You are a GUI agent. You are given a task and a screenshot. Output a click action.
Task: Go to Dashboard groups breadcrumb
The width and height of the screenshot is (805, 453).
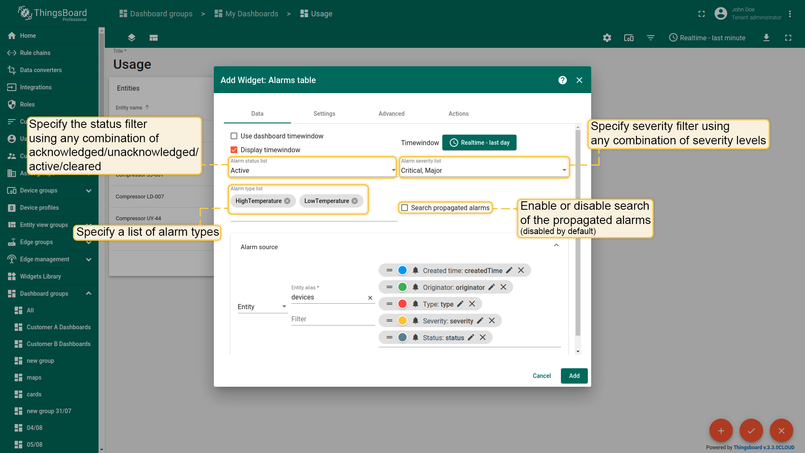coord(156,14)
